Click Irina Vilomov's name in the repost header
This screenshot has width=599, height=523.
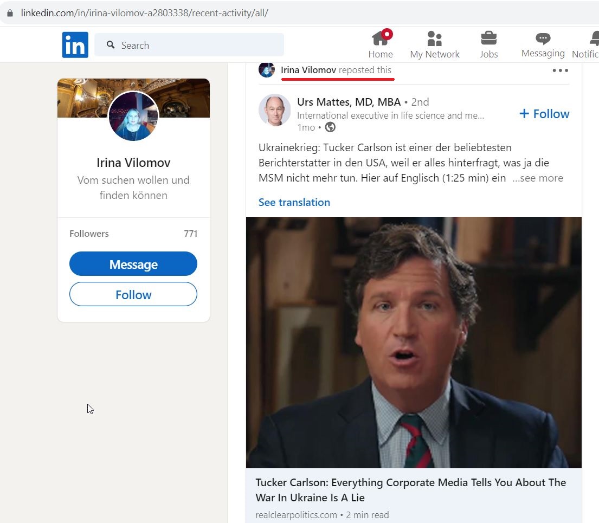tap(308, 70)
